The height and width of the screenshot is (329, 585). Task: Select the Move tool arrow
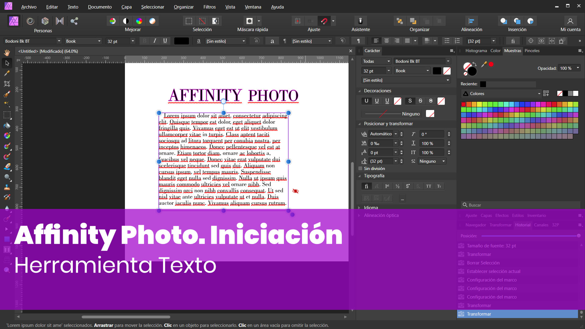click(x=7, y=63)
